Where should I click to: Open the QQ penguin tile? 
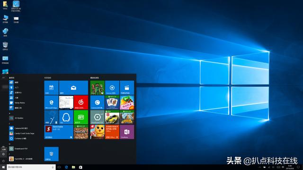pos(66,117)
